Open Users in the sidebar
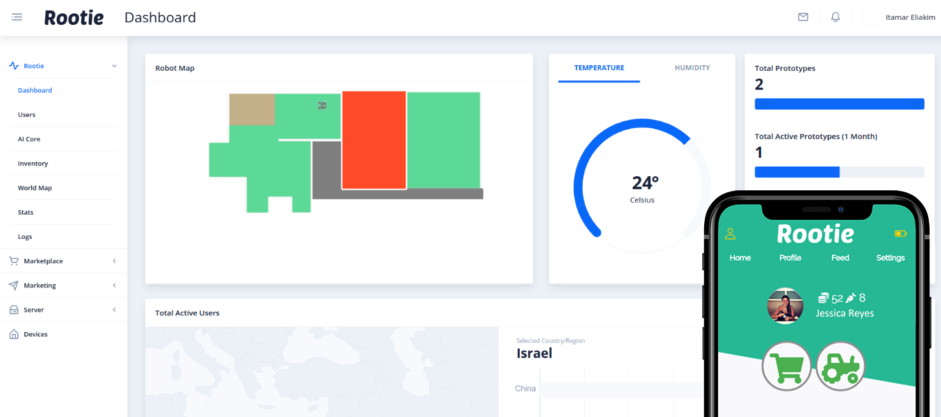This screenshot has height=417, width=941. [27, 115]
